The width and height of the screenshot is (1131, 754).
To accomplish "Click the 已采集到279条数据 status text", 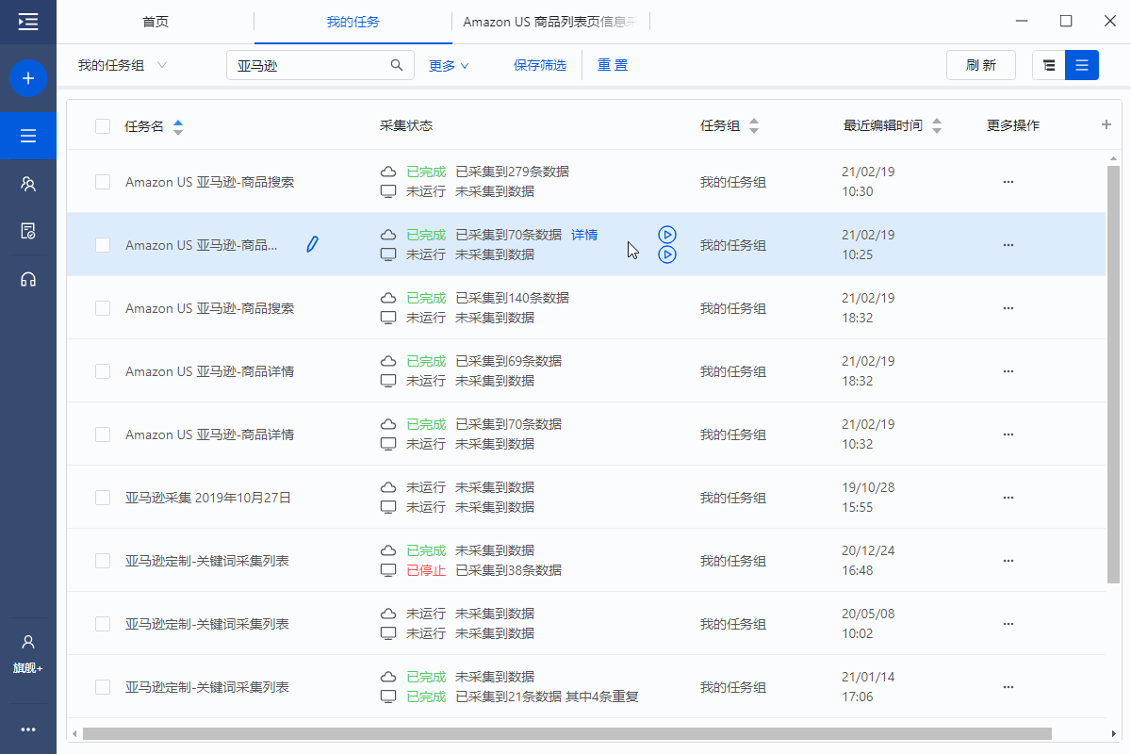I will 512,172.
